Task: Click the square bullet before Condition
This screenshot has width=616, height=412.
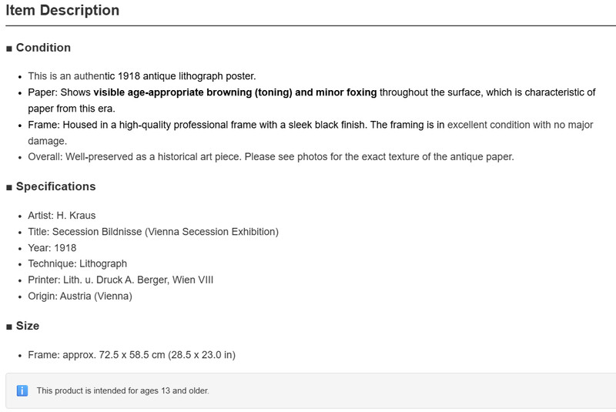Action: pyautogui.click(x=9, y=49)
